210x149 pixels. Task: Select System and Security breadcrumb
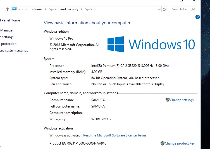(64, 9)
